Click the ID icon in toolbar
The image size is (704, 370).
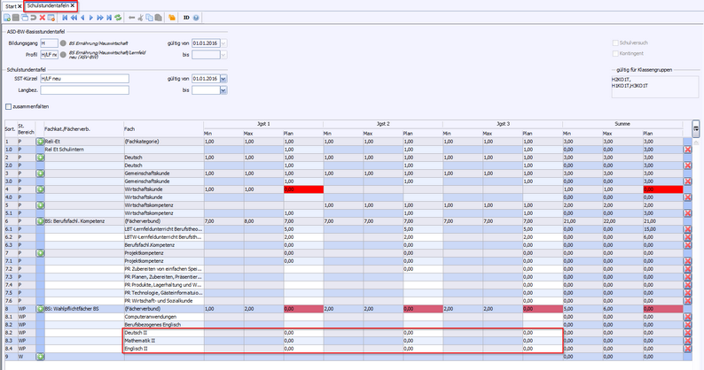click(185, 18)
